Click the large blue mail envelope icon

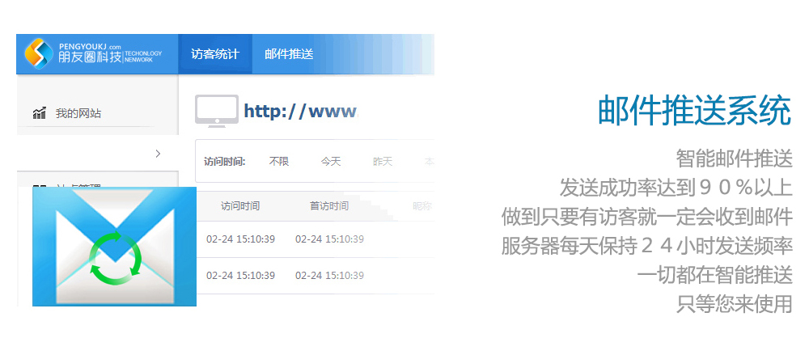pyautogui.click(x=114, y=247)
